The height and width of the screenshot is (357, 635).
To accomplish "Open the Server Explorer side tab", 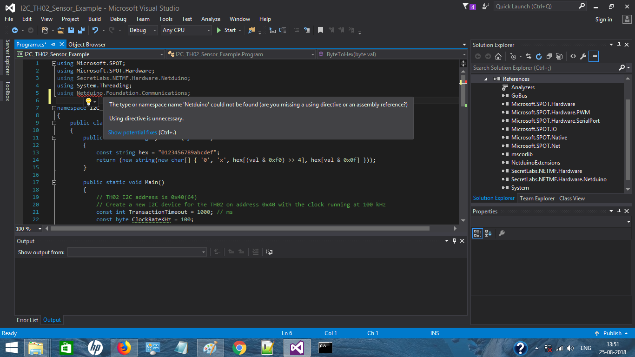I will click(7, 58).
